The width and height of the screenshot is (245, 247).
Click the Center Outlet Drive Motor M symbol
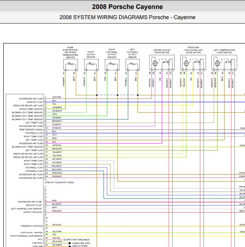155,63
